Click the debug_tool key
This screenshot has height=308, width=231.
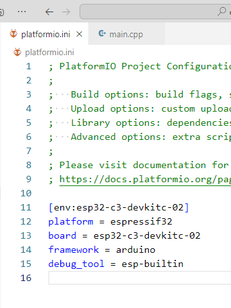tap(76, 264)
